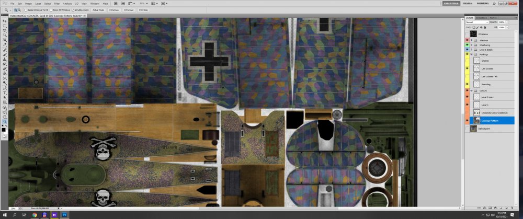Viewport: 523px width, 219px height.
Task: Expand the Lines & Details group
Action: coord(471,50)
